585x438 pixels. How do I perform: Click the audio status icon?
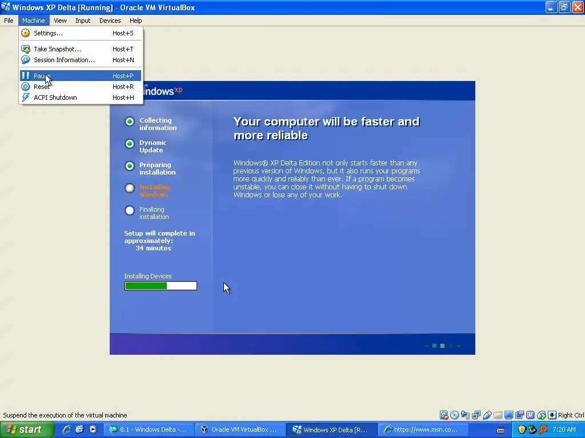tap(465, 415)
